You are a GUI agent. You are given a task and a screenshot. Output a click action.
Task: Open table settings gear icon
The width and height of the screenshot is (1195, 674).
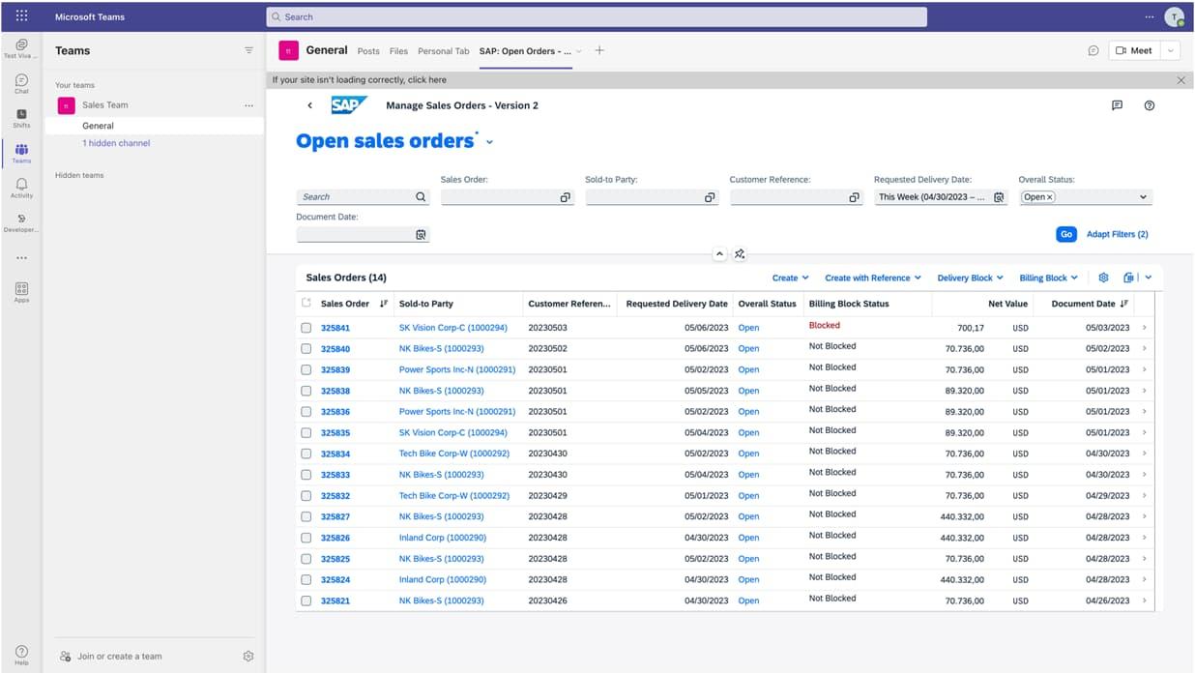1103,278
